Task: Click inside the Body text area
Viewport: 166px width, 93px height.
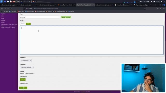Action: pos(92,40)
